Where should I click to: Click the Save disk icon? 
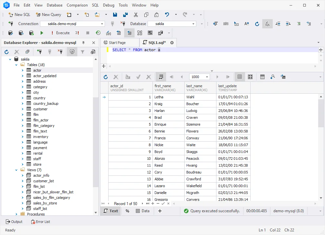pos(115,15)
